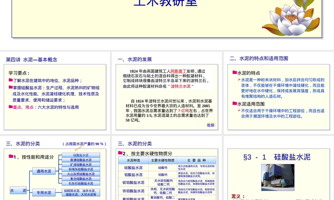This screenshot has width=334, height=200.
Task: Click the arrow bullet beside 水泥是一种粉末状材料
Action: [x=239, y=79]
